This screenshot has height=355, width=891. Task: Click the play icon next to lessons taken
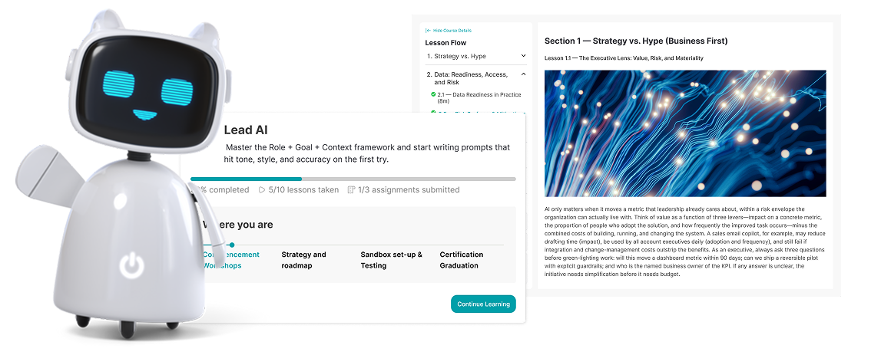[x=262, y=189]
